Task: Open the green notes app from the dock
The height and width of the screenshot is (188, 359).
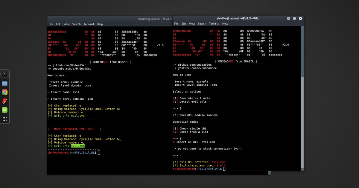Action: click(4, 110)
